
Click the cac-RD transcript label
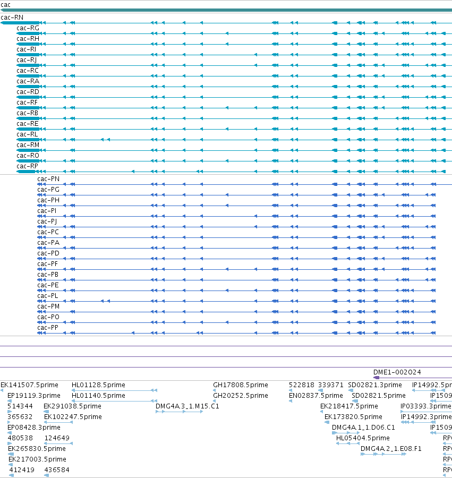[x=28, y=92]
